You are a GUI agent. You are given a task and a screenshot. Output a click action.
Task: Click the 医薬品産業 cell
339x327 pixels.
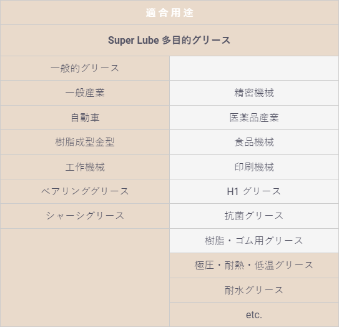[254, 118]
